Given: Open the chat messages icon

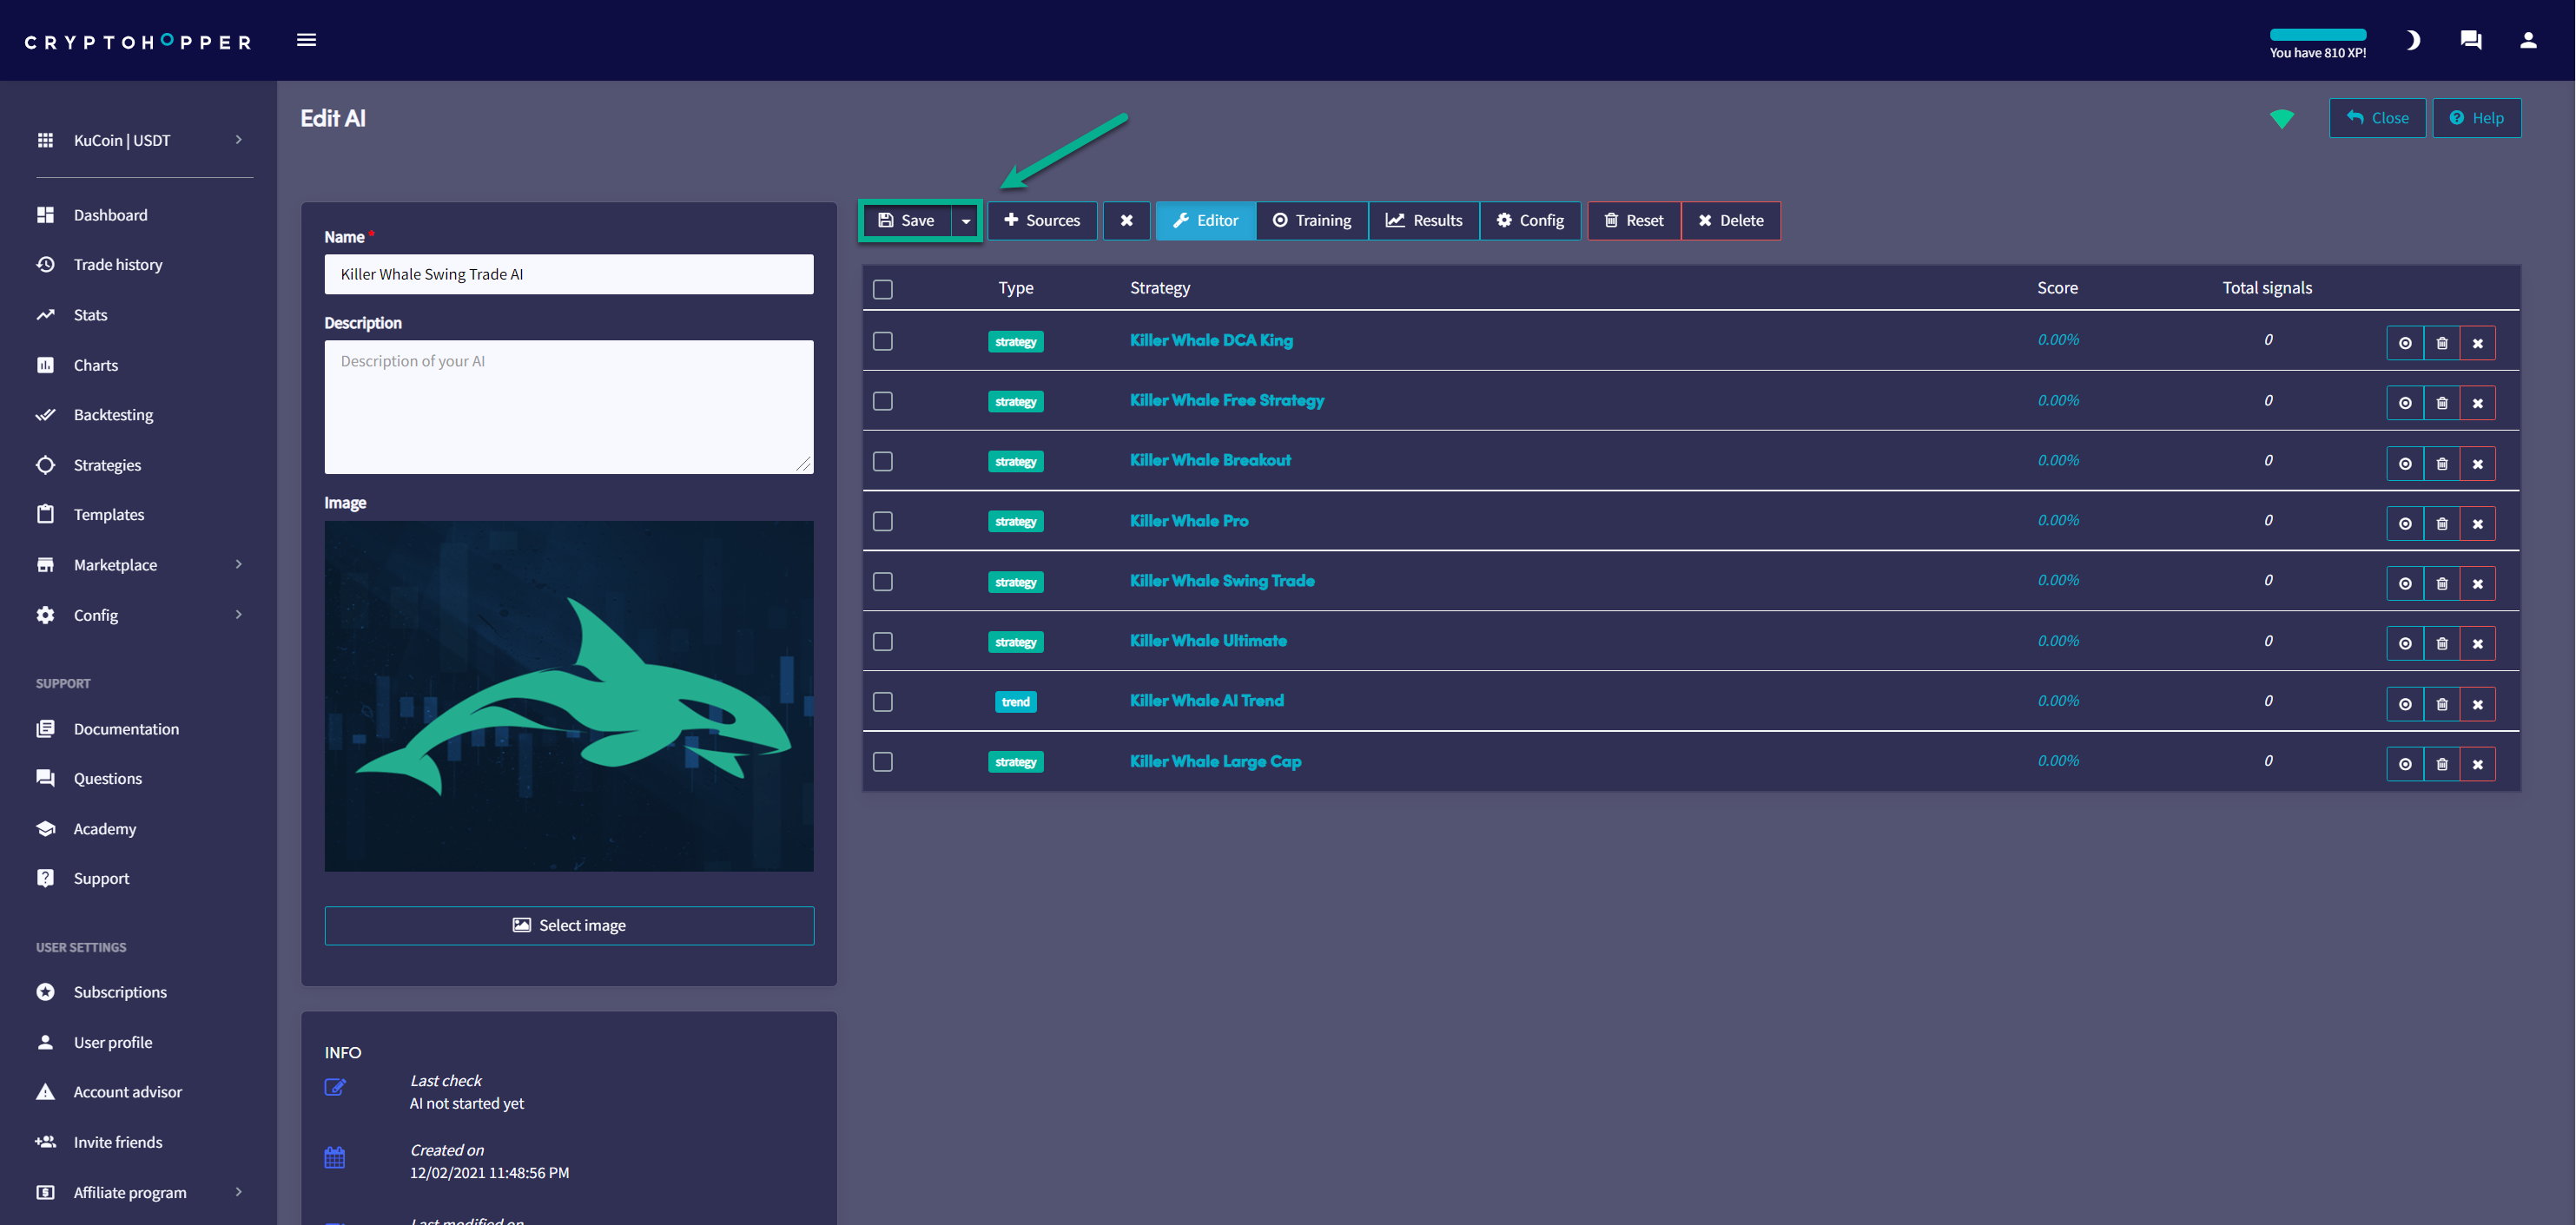Looking at the screenshot, I should (2470, 40).
